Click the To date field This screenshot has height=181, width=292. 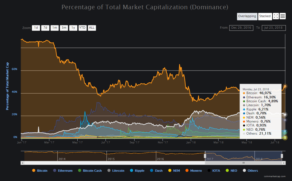[274, 28]
